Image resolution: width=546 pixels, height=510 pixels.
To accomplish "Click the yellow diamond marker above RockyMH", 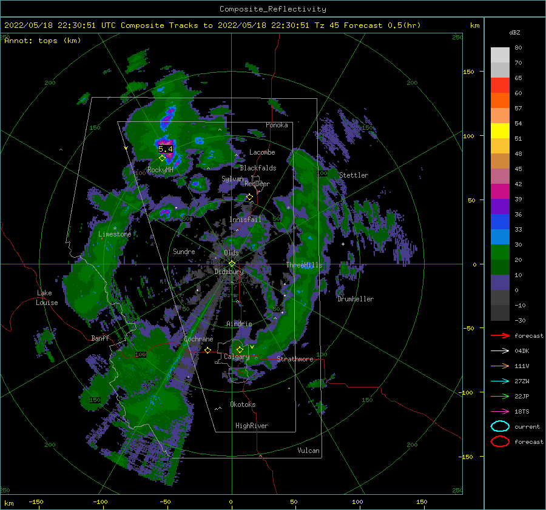I will pos(162,158).
